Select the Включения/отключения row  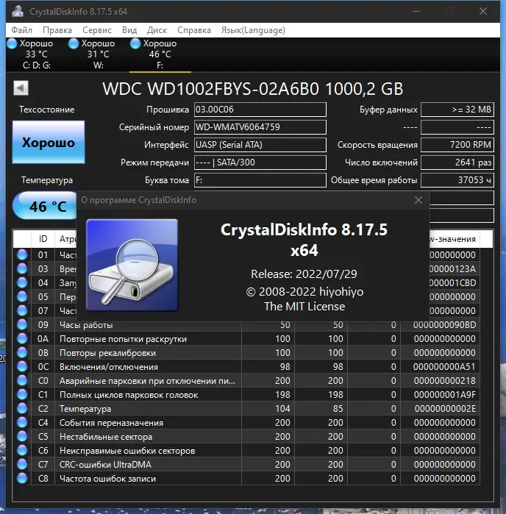246,366
